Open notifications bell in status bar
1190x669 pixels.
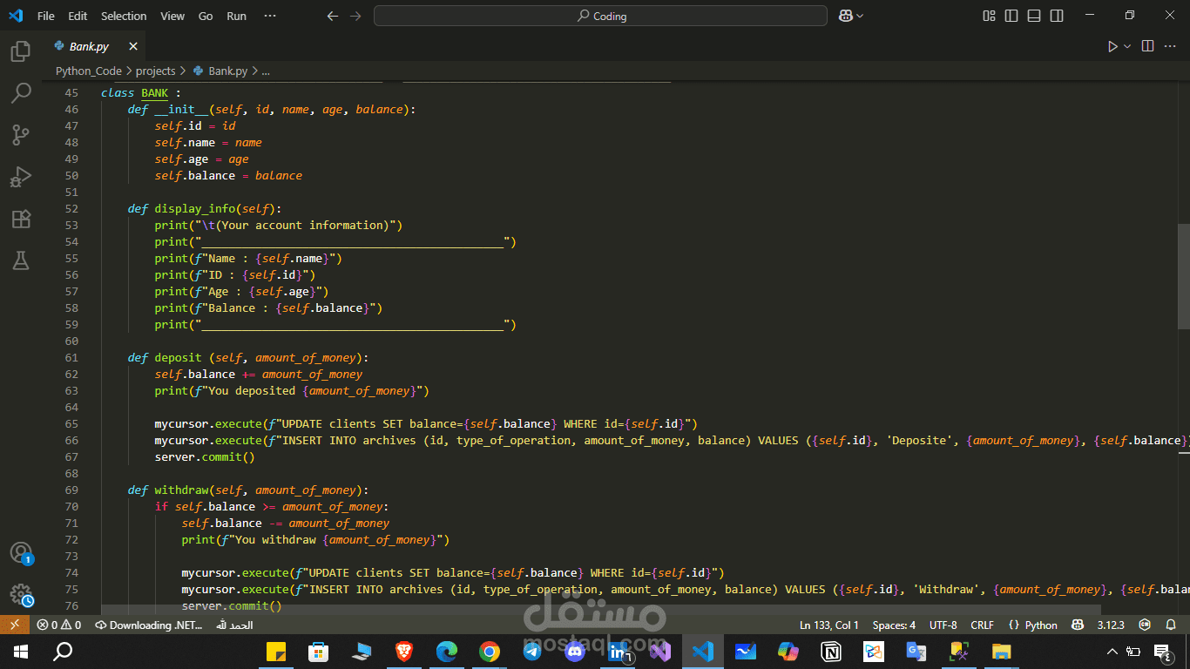click(x=1170, y=625)
